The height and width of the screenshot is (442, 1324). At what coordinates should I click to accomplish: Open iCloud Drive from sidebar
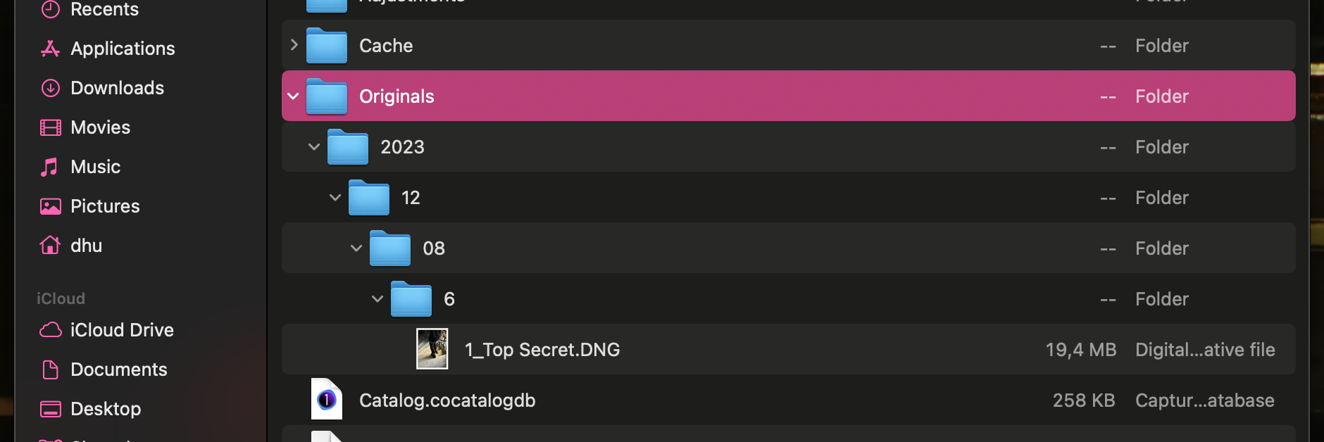pos(121,330)
